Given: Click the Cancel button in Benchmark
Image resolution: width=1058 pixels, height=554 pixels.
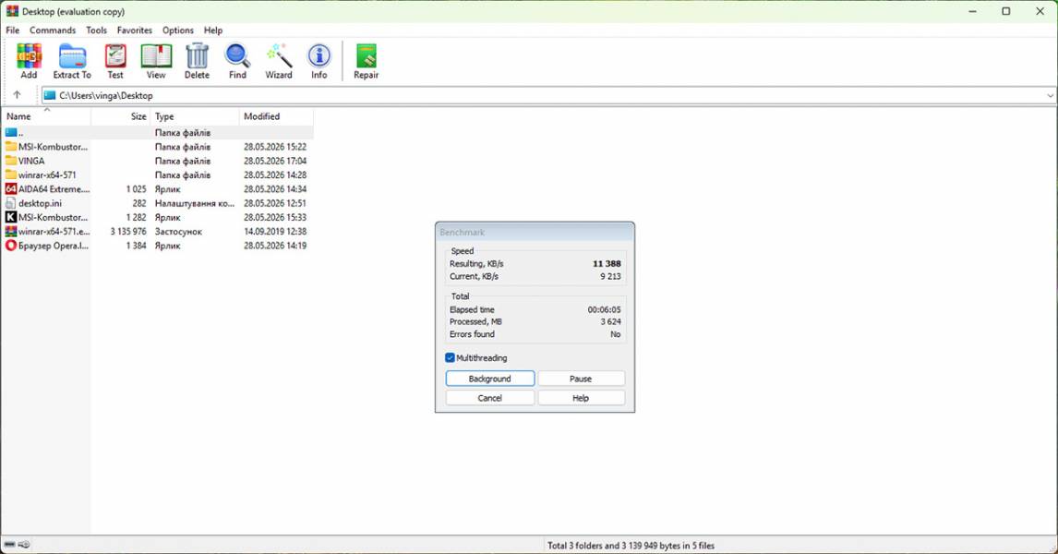Looking at the screenshot, I should 490,398.
